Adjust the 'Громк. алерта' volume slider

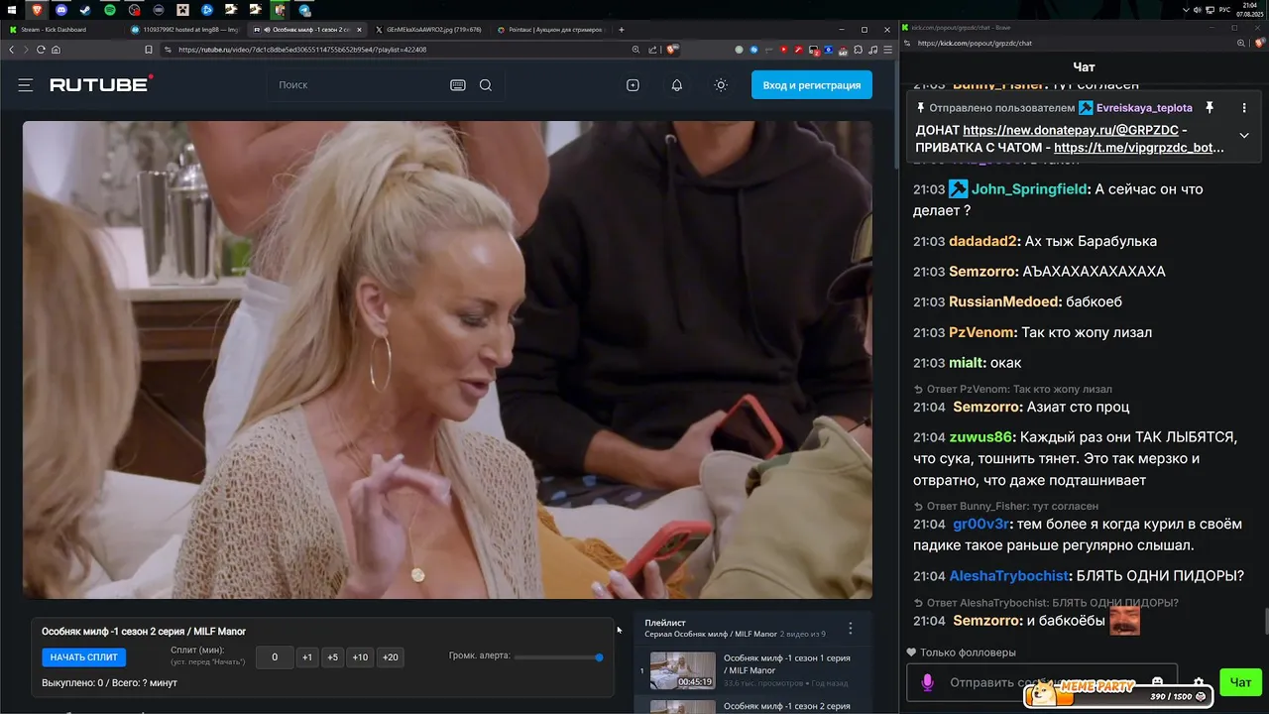(558, 656)
